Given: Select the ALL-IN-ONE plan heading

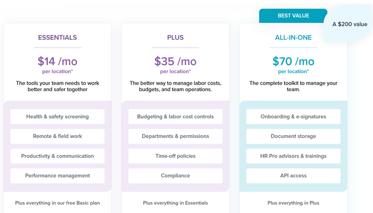Looking at the screenshot, I should (x=293, y=38).
